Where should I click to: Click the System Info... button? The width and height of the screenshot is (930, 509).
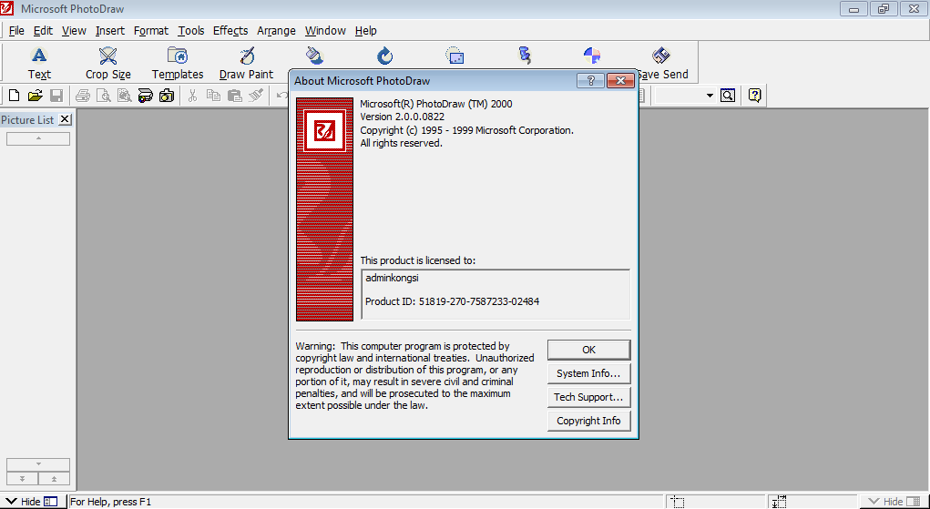click(589, 373)
